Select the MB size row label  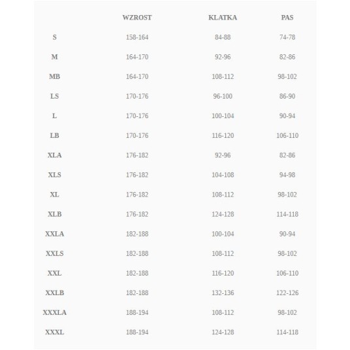[x=54, y=76]
